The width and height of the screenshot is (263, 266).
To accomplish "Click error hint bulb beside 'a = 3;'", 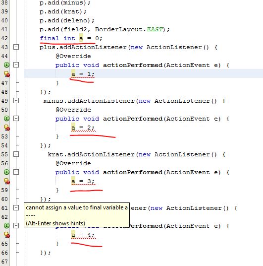I will tap(6, 181).
